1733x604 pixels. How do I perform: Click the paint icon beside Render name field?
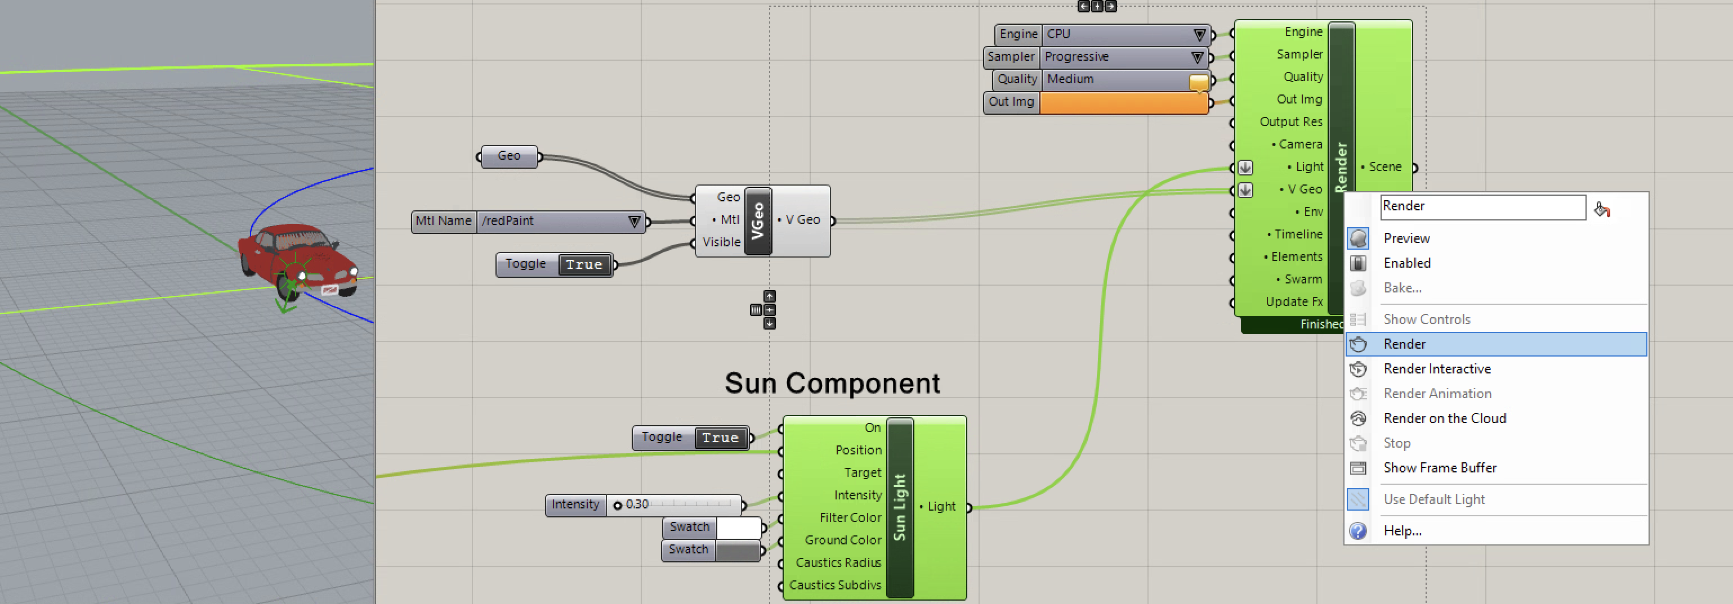click(1602, 210)
